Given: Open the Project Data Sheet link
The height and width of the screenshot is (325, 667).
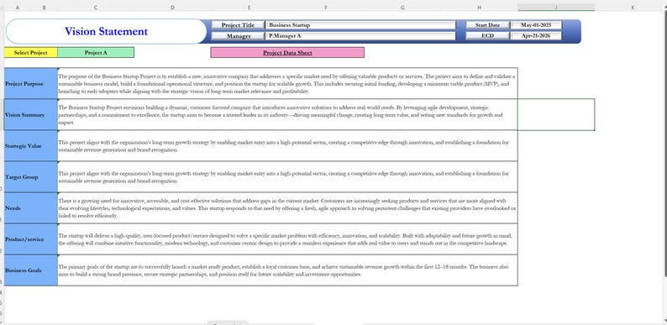Looking at the screenshot, I should coord(287,53).
